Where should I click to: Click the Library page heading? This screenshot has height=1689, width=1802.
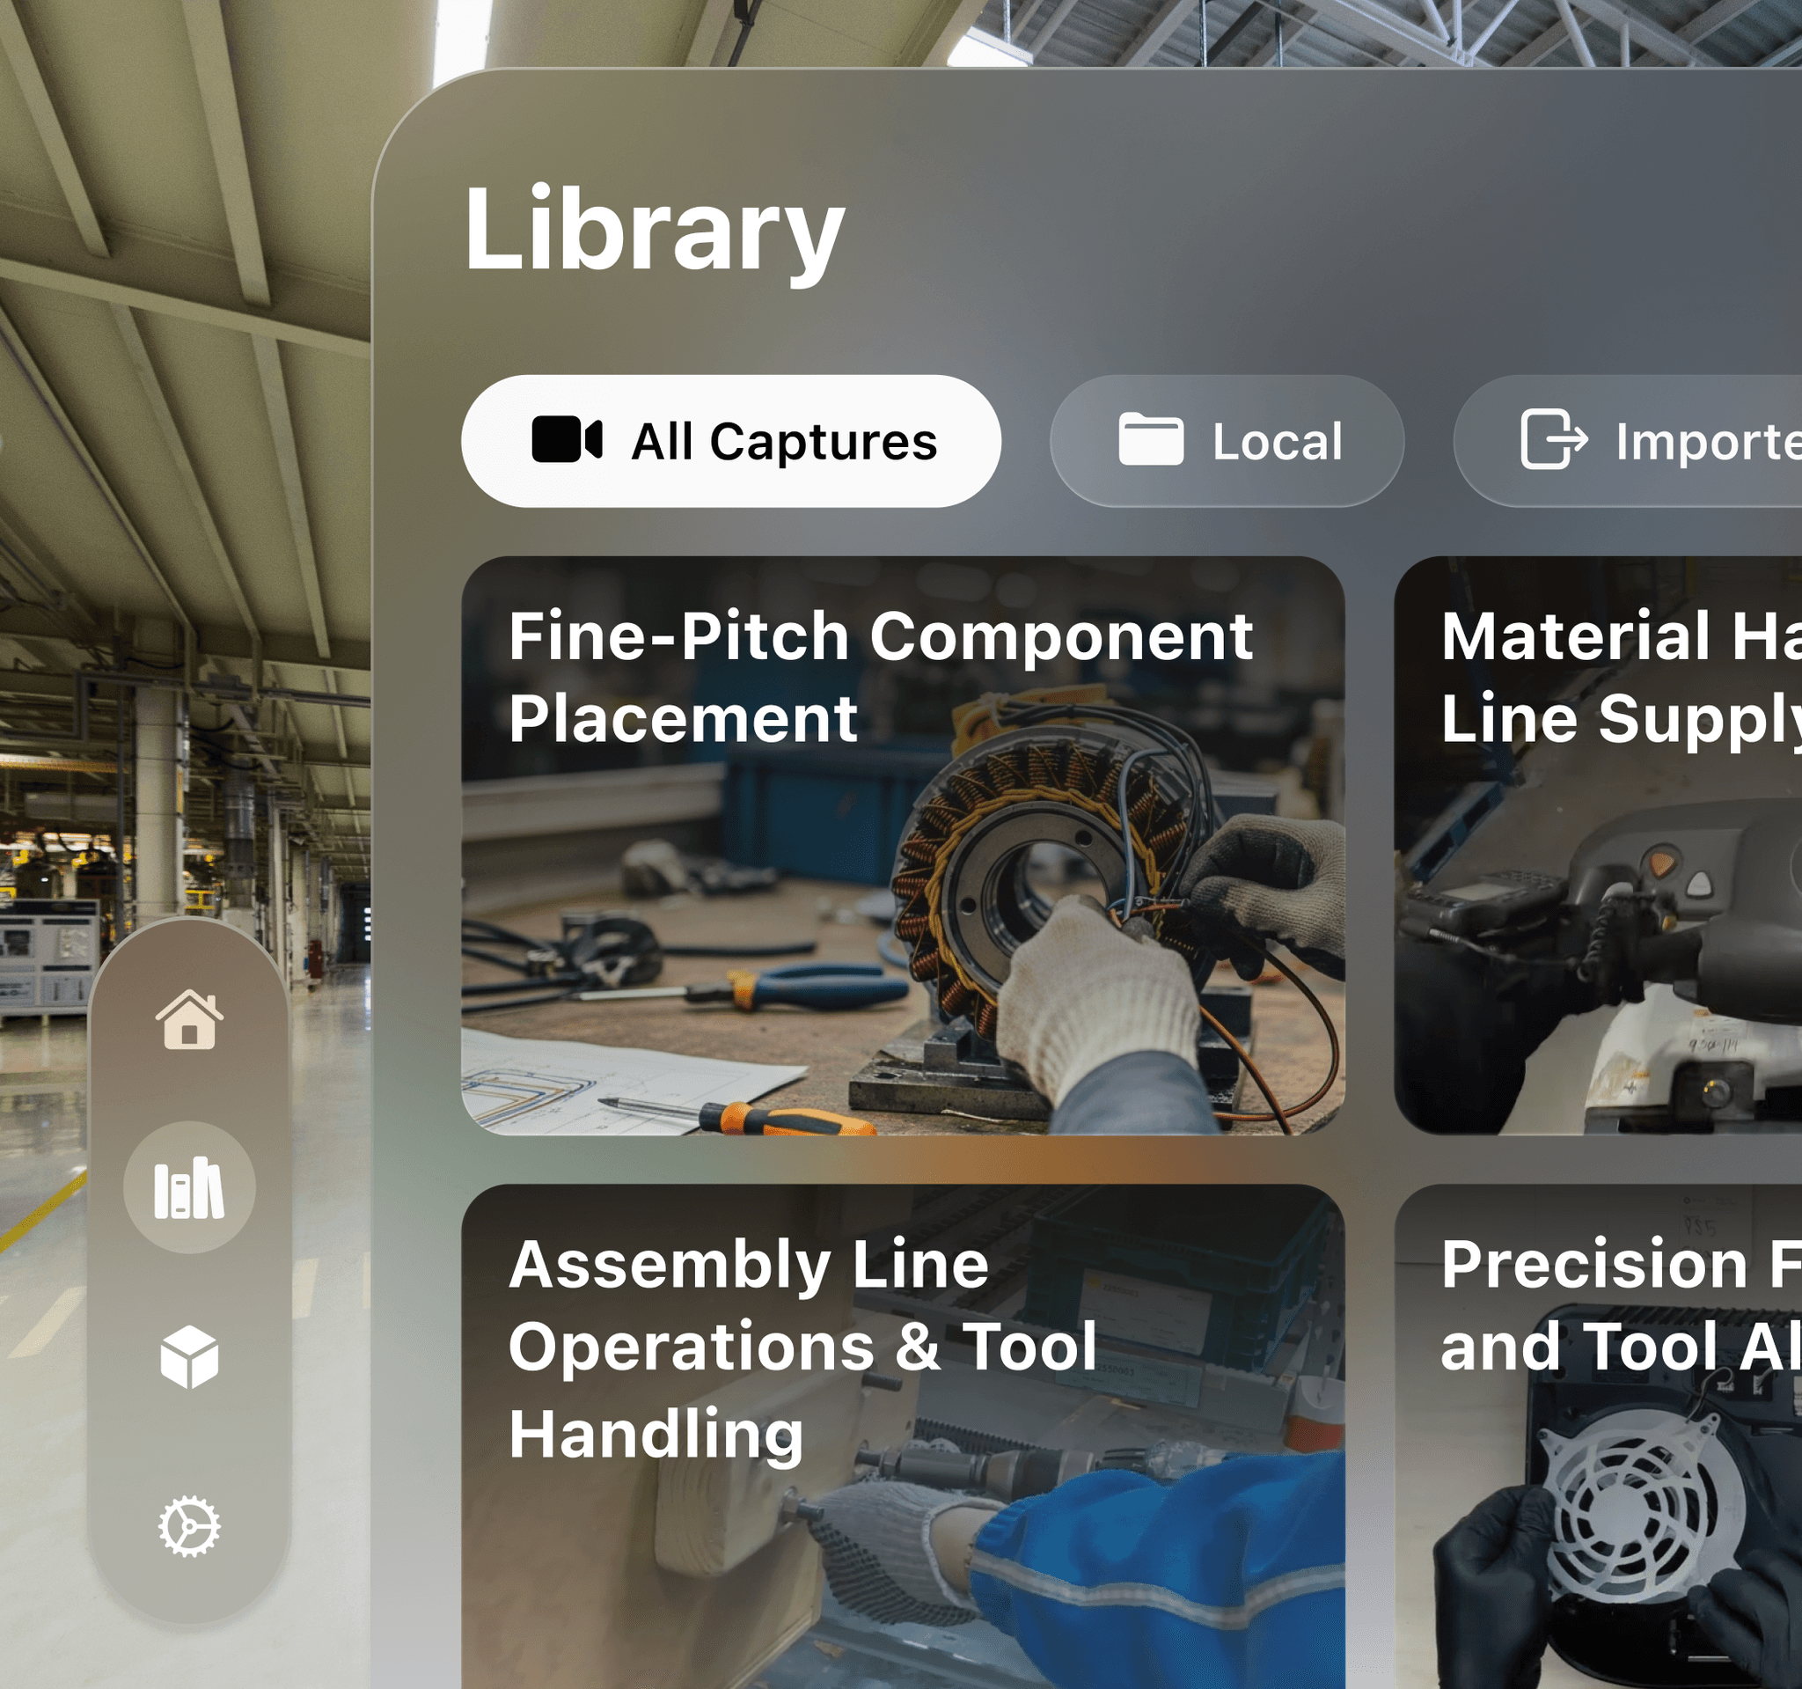(655, 232)
